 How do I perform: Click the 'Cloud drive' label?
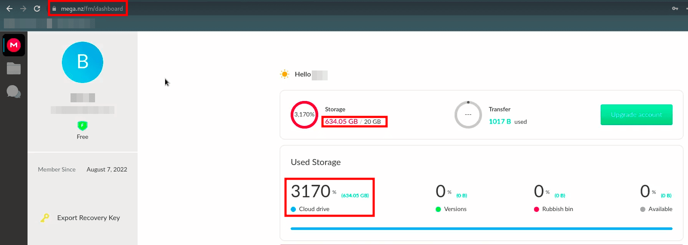click(314, 209)
